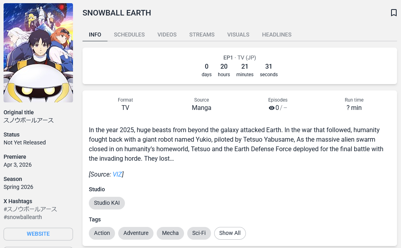This screenshot has width=401, height=248.
Task: Open the Japanese #スノウボールアース hashtag
Action: click(30, 209)
